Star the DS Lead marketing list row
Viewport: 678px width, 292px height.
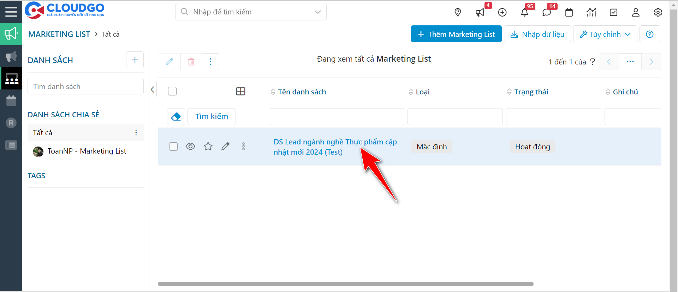click(208, 147)
